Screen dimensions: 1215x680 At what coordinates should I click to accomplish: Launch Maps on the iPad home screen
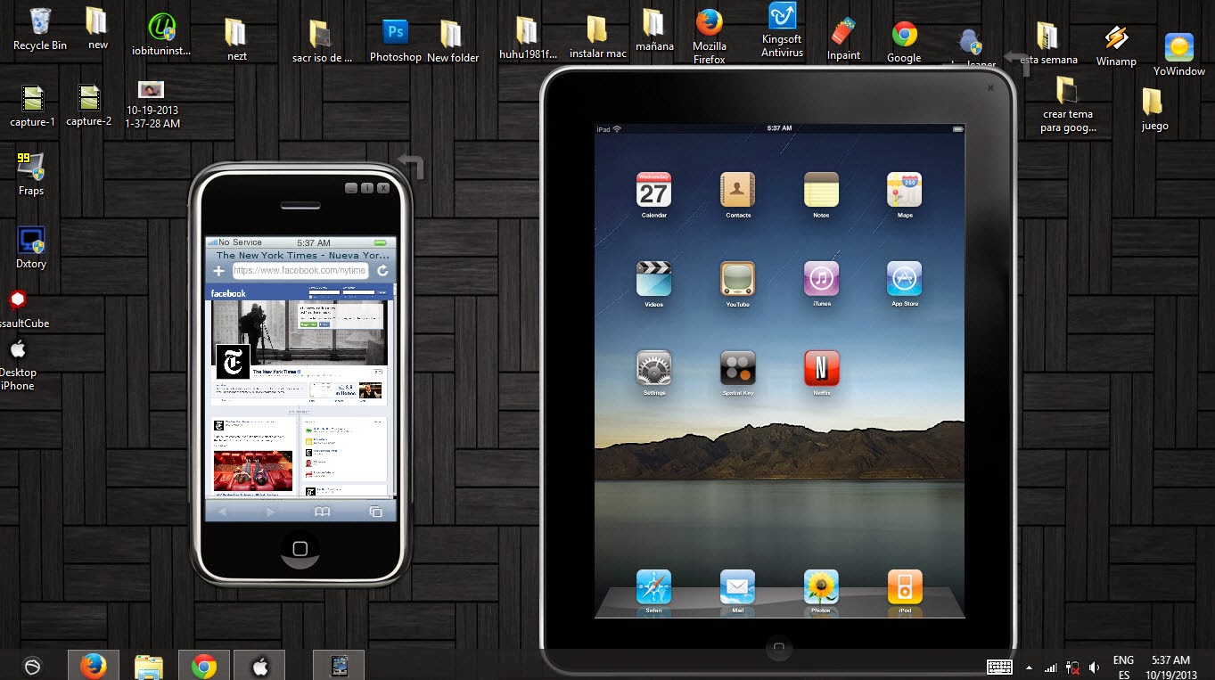[904, 190]
